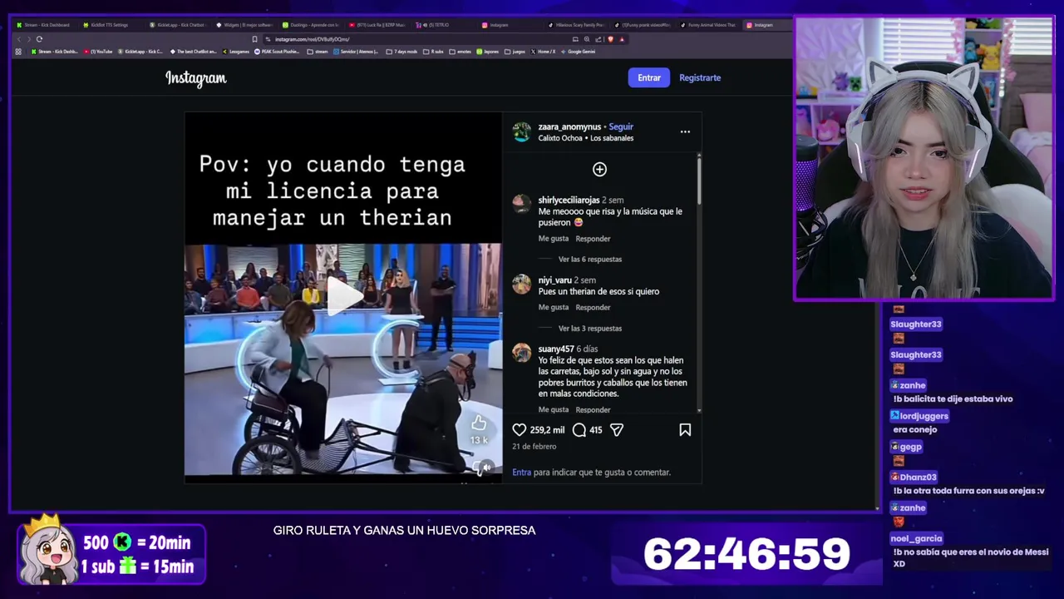
Task: Switch to the TETR.IO tab
Action: tap(442, 25)
